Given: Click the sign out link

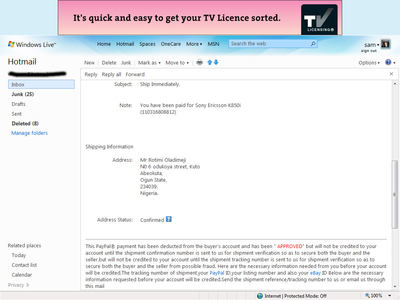Looking at the screenshot, I should coord(369,51).
